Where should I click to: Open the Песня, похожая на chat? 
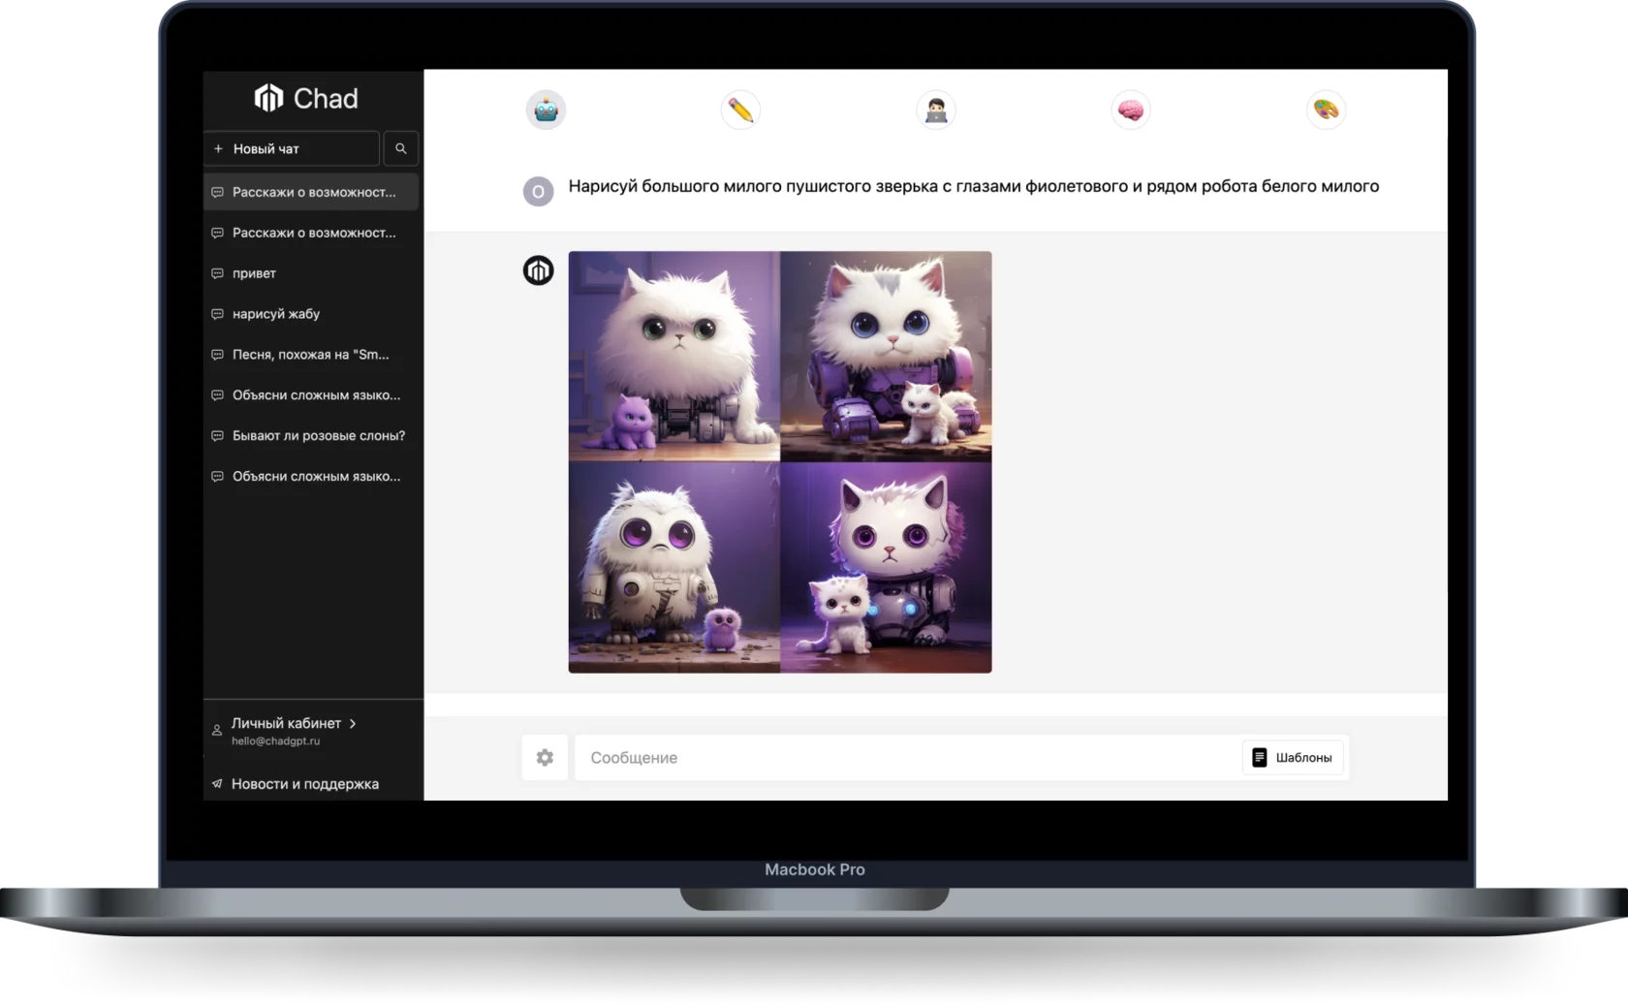310,356
